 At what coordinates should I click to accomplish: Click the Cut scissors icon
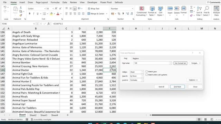[x=21, y=8]
